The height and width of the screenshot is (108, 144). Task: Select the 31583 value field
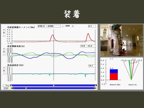click(54, 26)
